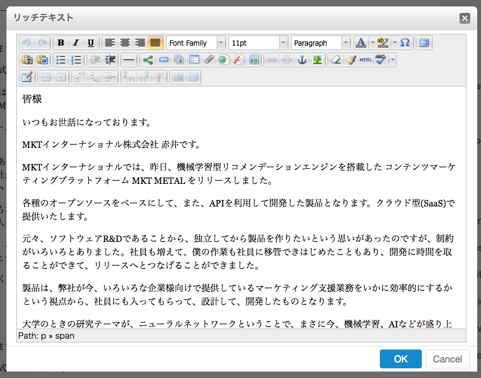
Task: Apply the current highlight background color
Action: [384, 43]
